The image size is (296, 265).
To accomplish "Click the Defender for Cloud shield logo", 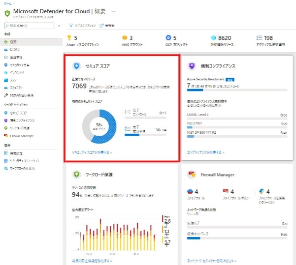I will coord(7,13).
